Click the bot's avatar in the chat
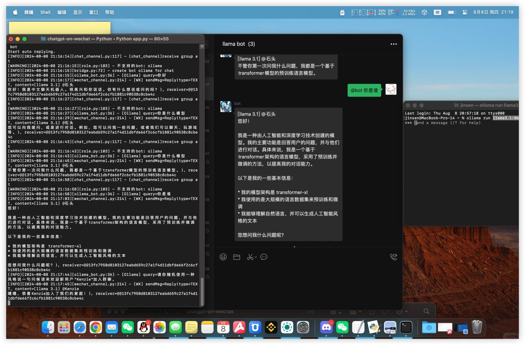 226,106
